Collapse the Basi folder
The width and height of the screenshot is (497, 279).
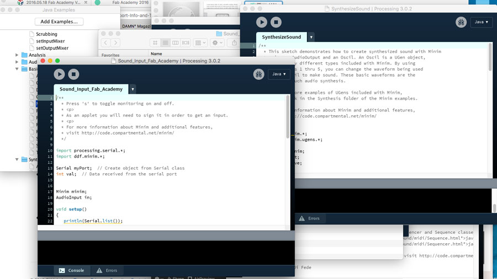click(x=17, y=69)
